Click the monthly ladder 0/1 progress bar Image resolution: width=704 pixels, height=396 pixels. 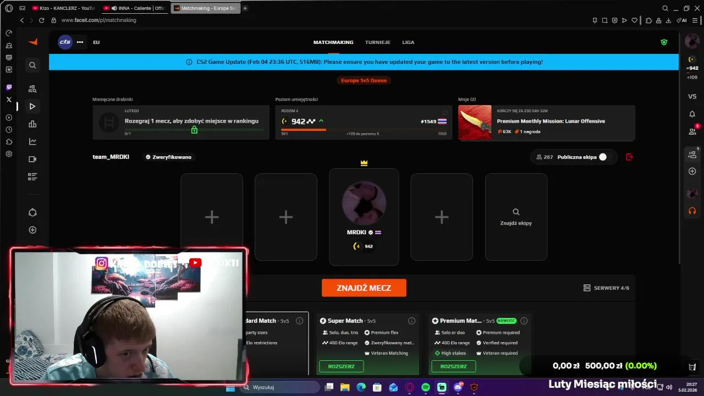194,130
